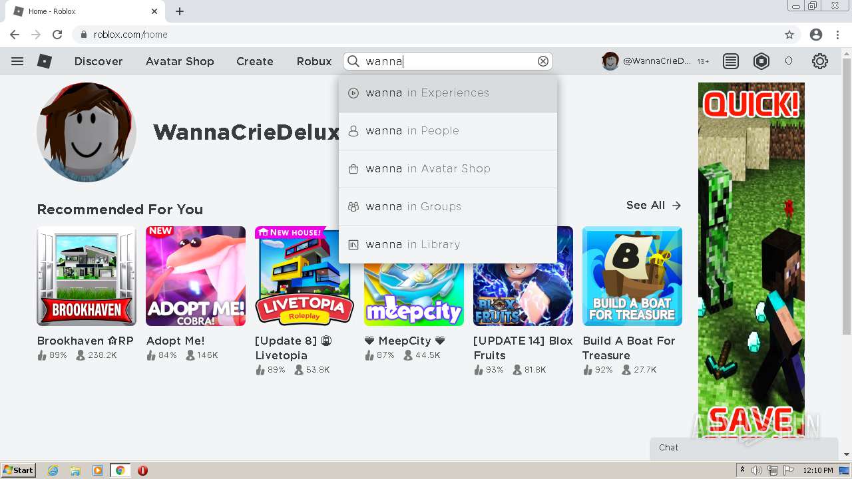The width and height of the screenshot is (852, 479).
Task: Open Chrome three-dot menu
Action: point(837,35)
